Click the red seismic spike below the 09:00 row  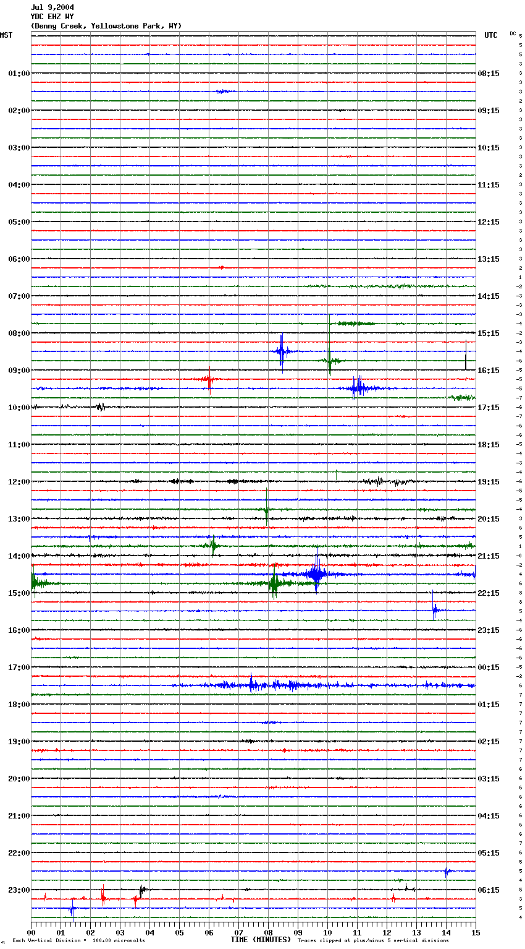tap(209, 379)
